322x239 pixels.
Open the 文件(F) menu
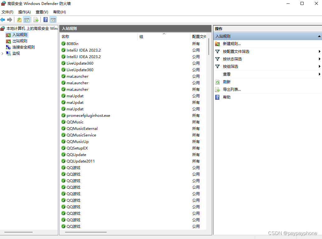point(7,12)
